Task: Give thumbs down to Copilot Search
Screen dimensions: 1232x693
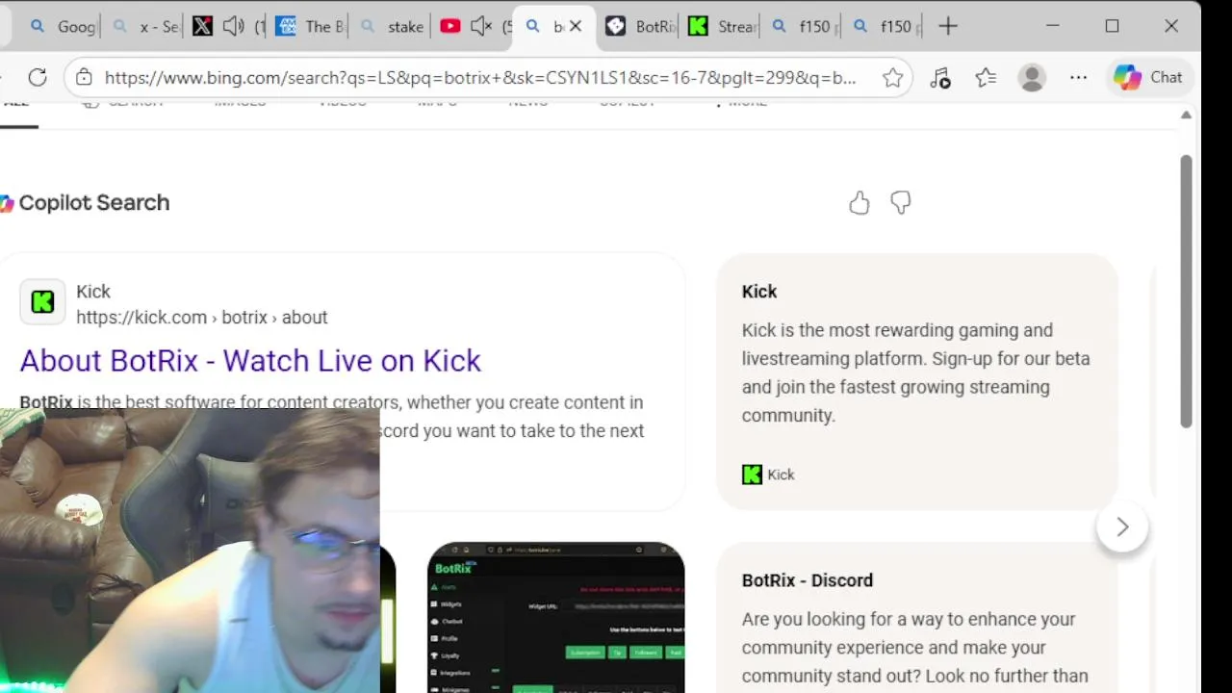Action: [900, 202]
